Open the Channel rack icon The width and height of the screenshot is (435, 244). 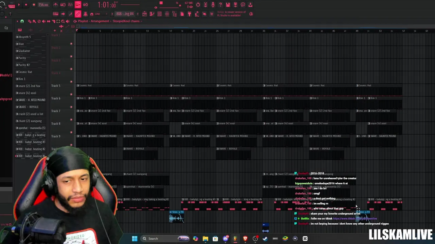pyautogui.click(x=159, y=14)
